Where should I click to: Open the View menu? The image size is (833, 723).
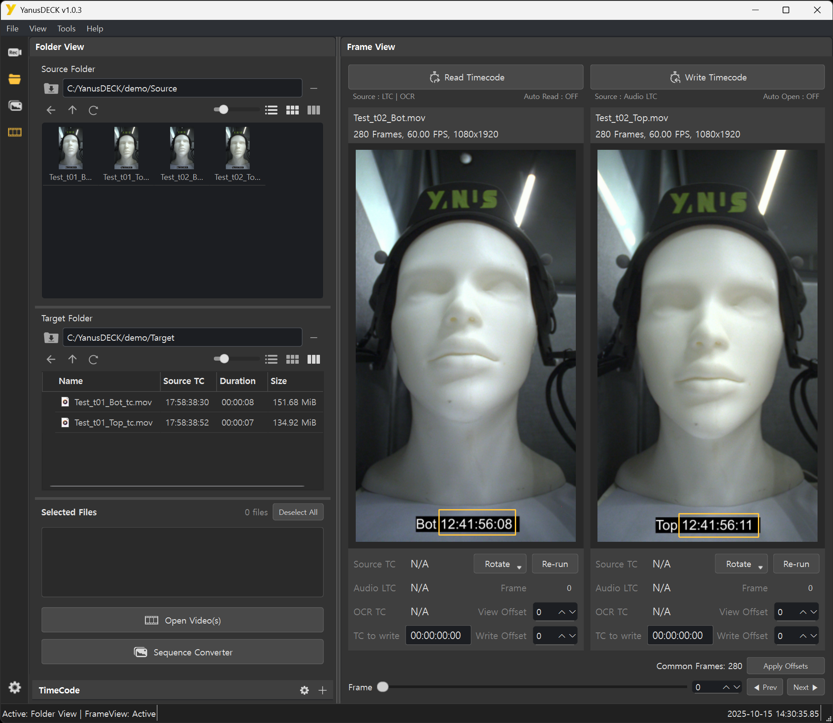tap(38, 29)
